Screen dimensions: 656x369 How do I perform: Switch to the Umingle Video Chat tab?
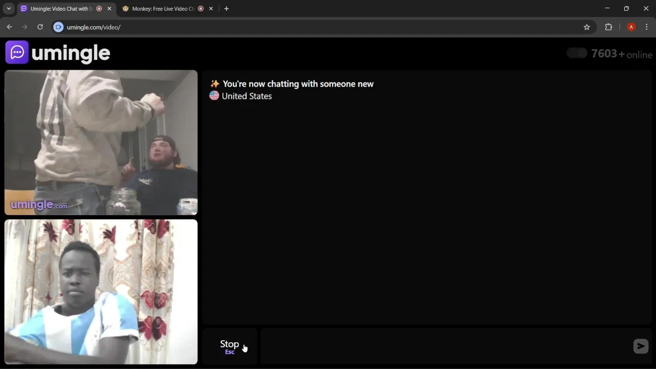coord(66,9)
